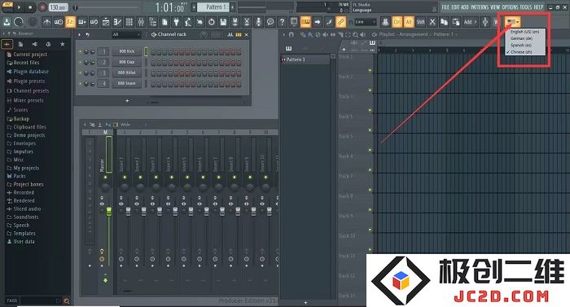The width and height of the screenshot is (570, 307).
Task: Select English (US) language option
Action: [525, 32]
